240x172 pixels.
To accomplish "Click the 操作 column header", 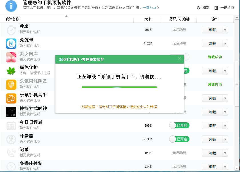I will point(215,19).
